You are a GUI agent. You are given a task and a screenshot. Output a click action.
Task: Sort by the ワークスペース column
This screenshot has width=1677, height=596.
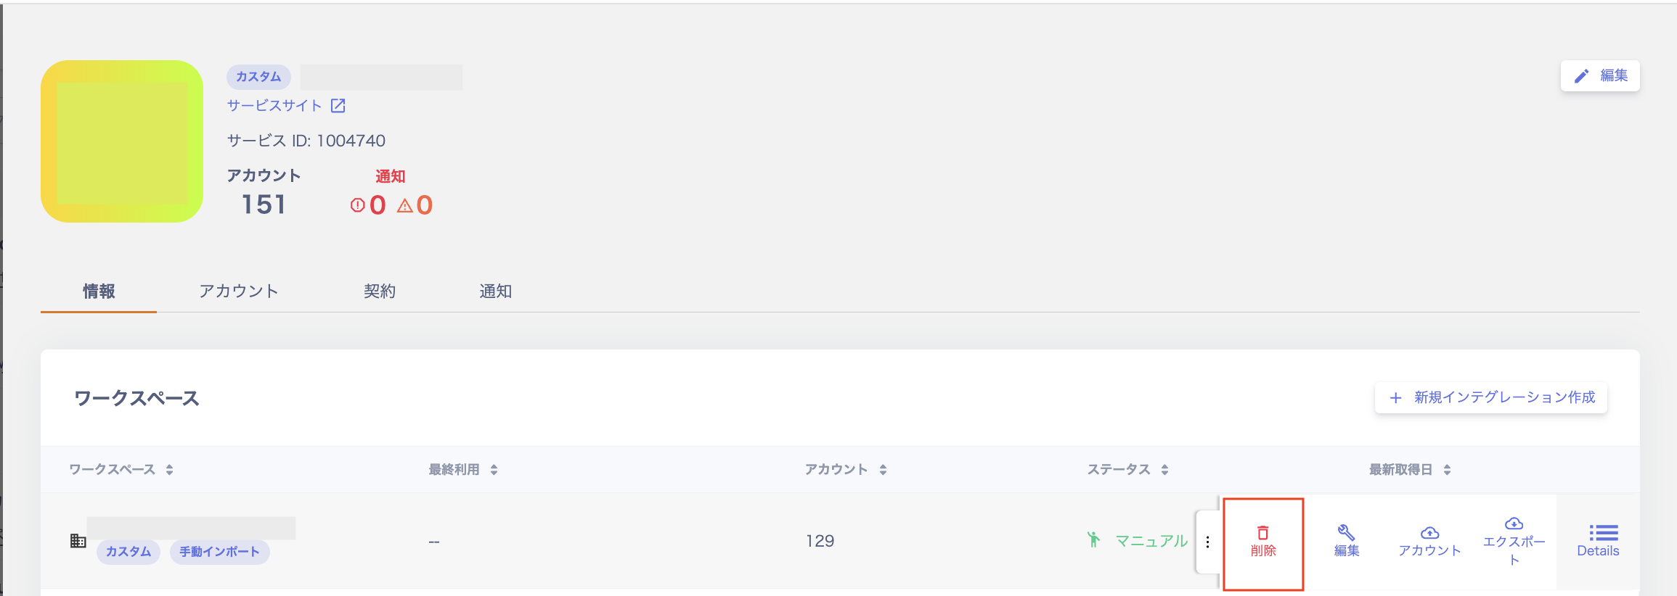coord(169,470)
